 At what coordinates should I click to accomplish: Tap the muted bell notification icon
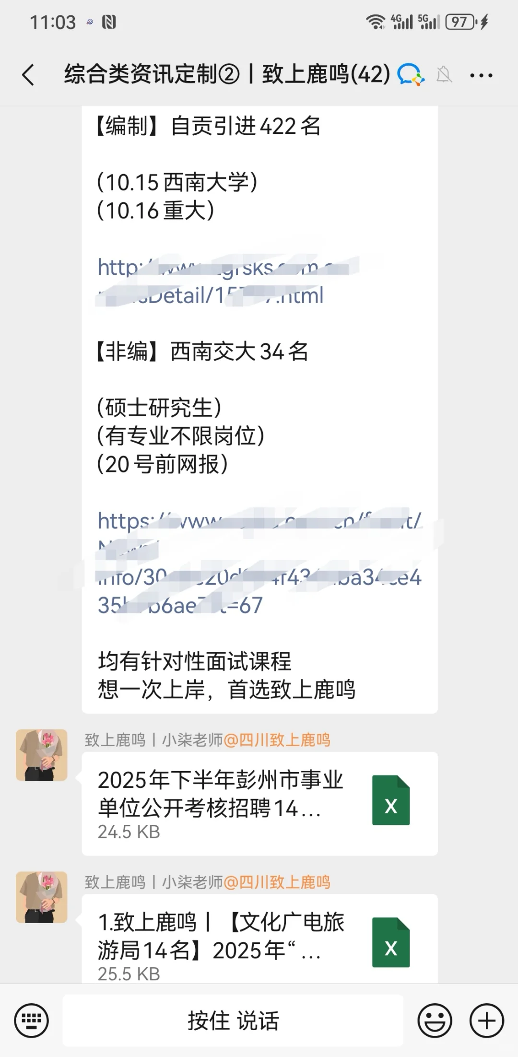tap(444, 75)
